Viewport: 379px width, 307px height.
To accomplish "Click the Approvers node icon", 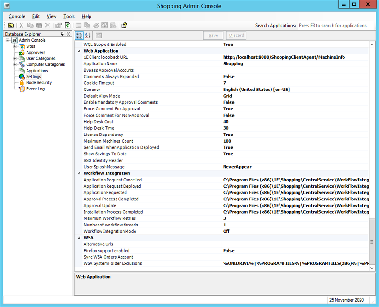I will (x=22, y=53).
